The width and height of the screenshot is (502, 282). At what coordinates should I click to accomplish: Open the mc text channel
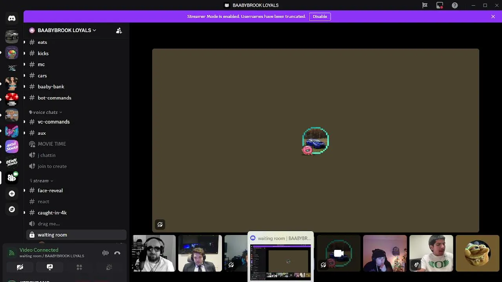[x=76, y=64]
